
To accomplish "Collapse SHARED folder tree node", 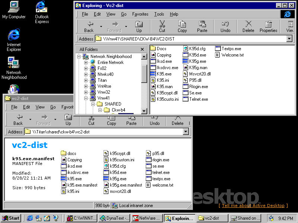I will (x=93, y=104).
